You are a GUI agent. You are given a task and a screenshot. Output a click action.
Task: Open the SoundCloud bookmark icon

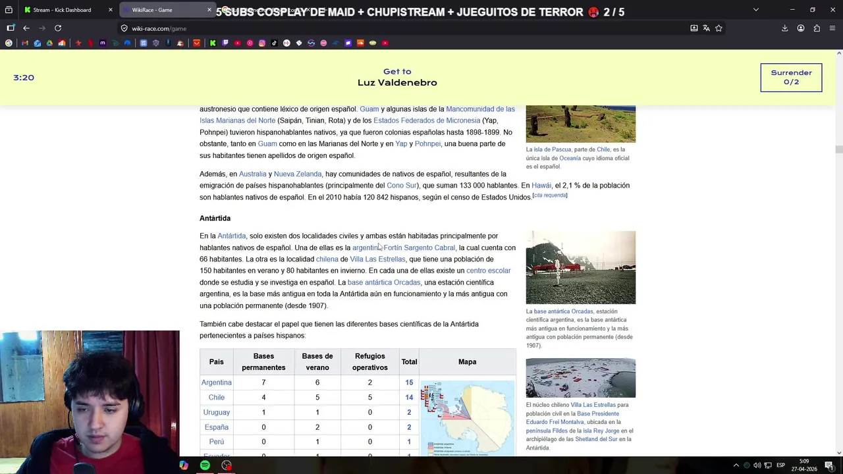tap(360, 43)
